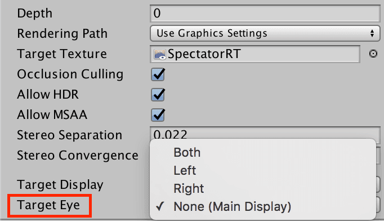Disable the Occlusion Culling checkbox
384x221 pixels.
tap(158, 74)
